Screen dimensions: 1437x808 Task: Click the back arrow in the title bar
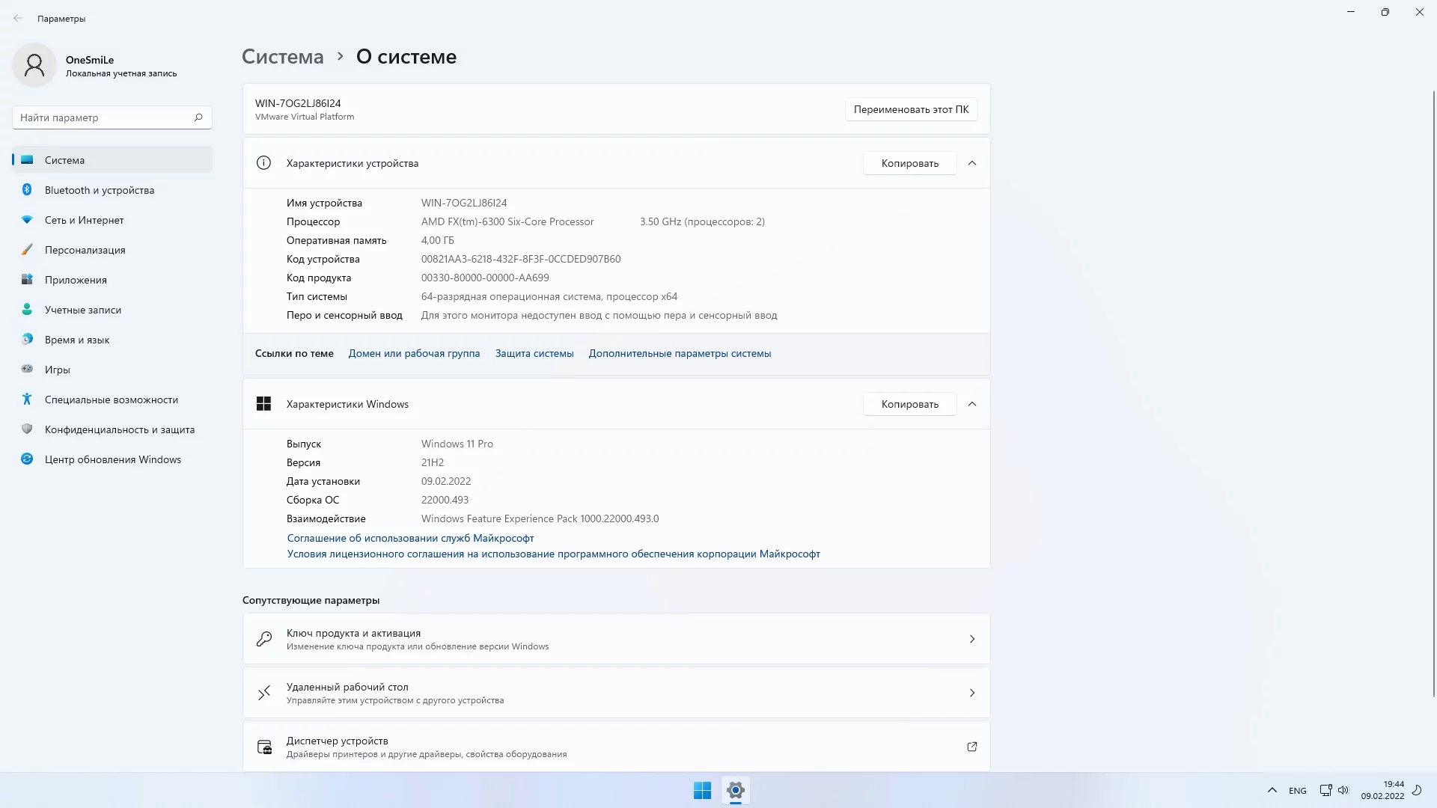point(18,19)
